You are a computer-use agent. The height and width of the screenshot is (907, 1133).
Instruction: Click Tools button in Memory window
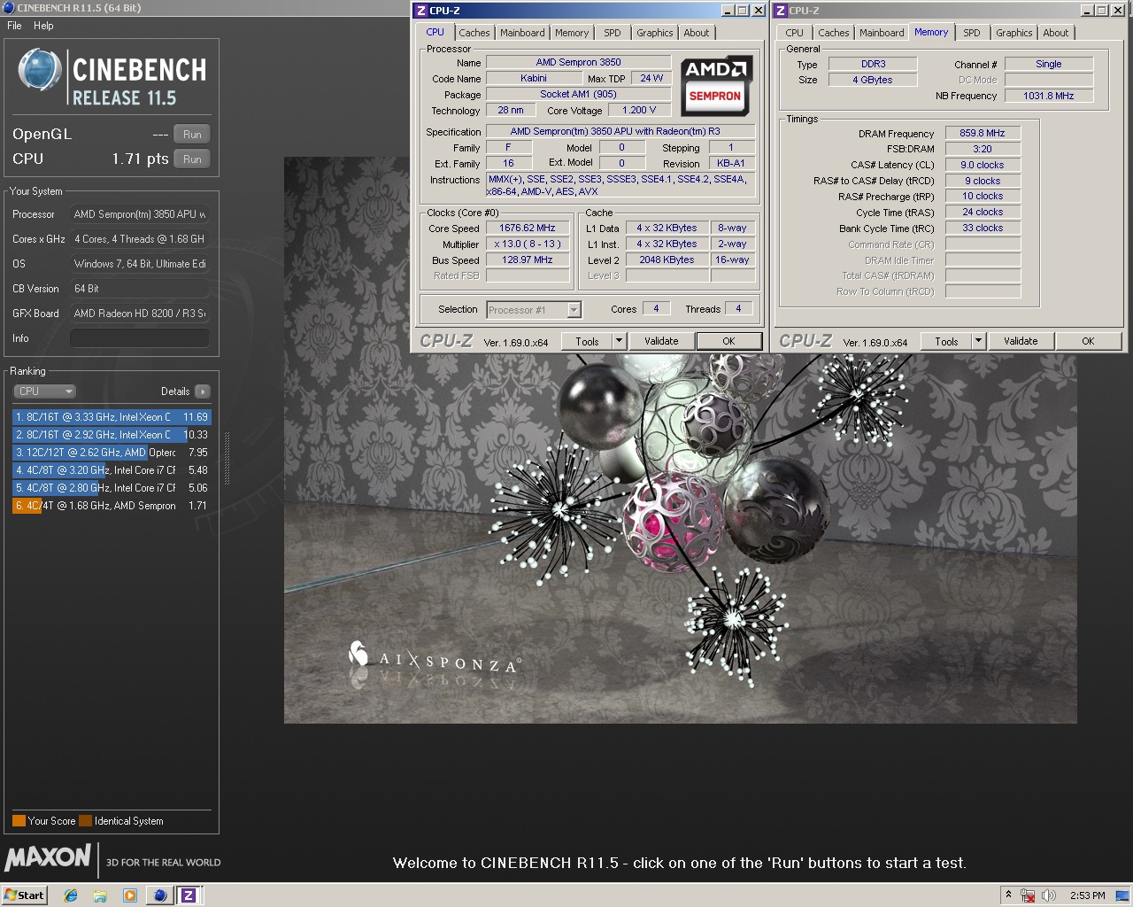click(946, 341)
